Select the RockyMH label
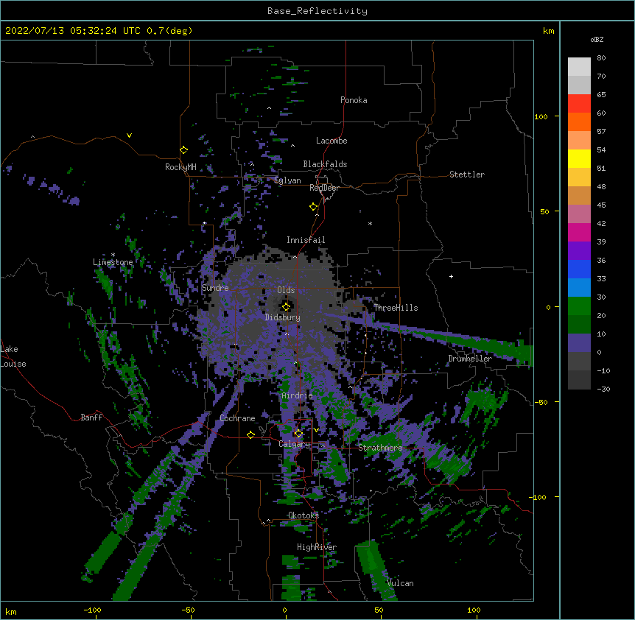 pos(180,167)
